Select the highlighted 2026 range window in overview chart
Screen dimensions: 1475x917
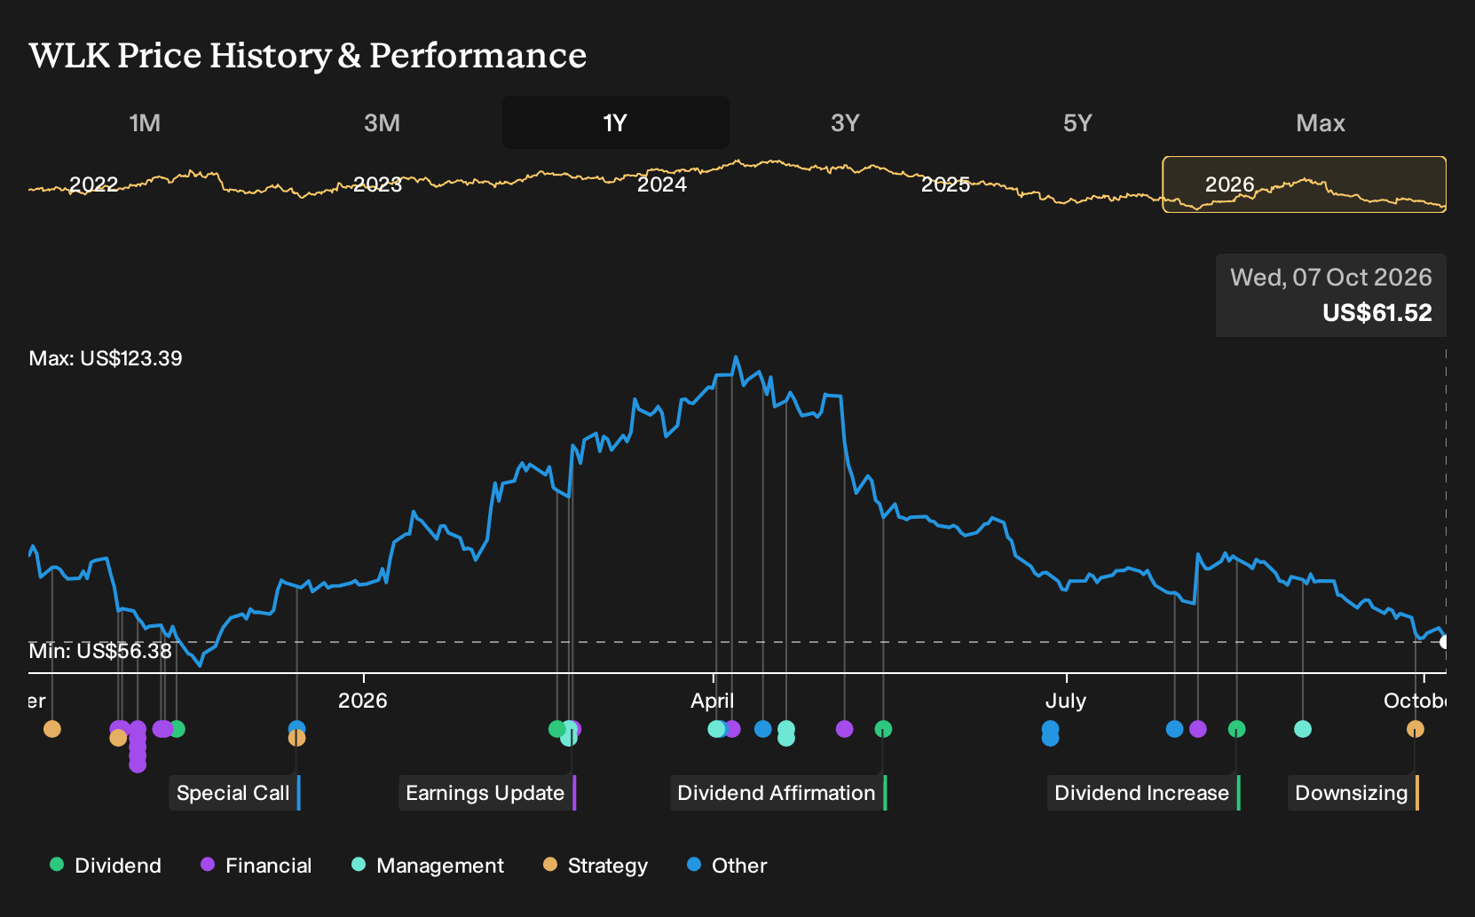pyautogui.click(x=1305, y=184)
